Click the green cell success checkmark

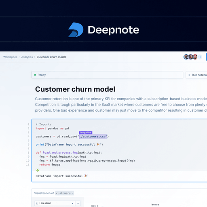pos(38,170)
